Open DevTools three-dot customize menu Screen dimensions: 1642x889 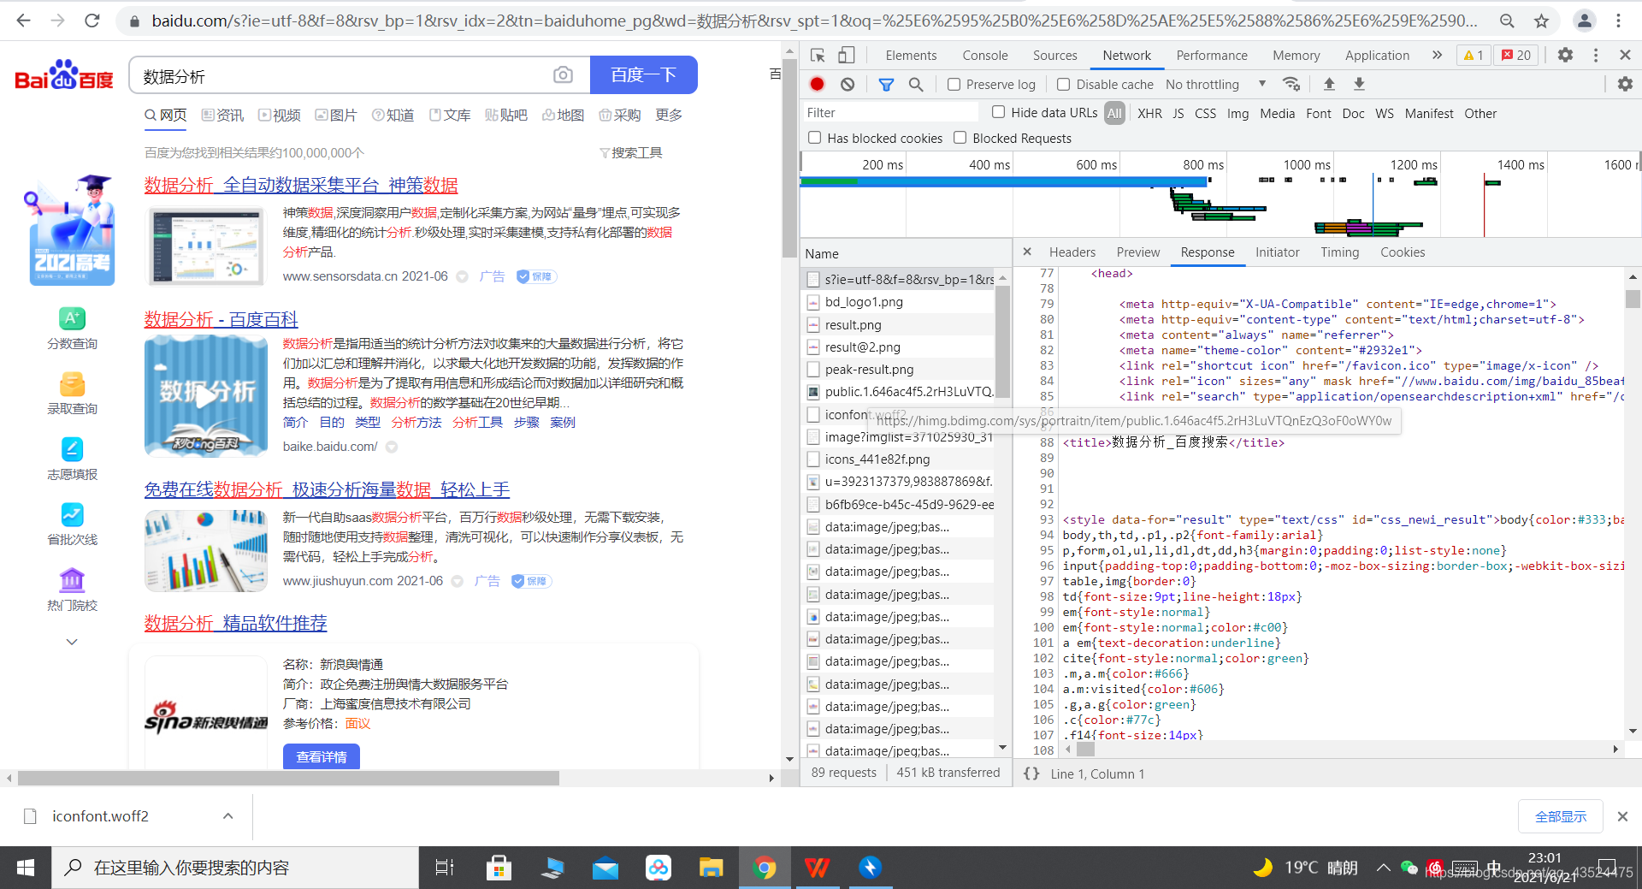[x=1596, y=55]
